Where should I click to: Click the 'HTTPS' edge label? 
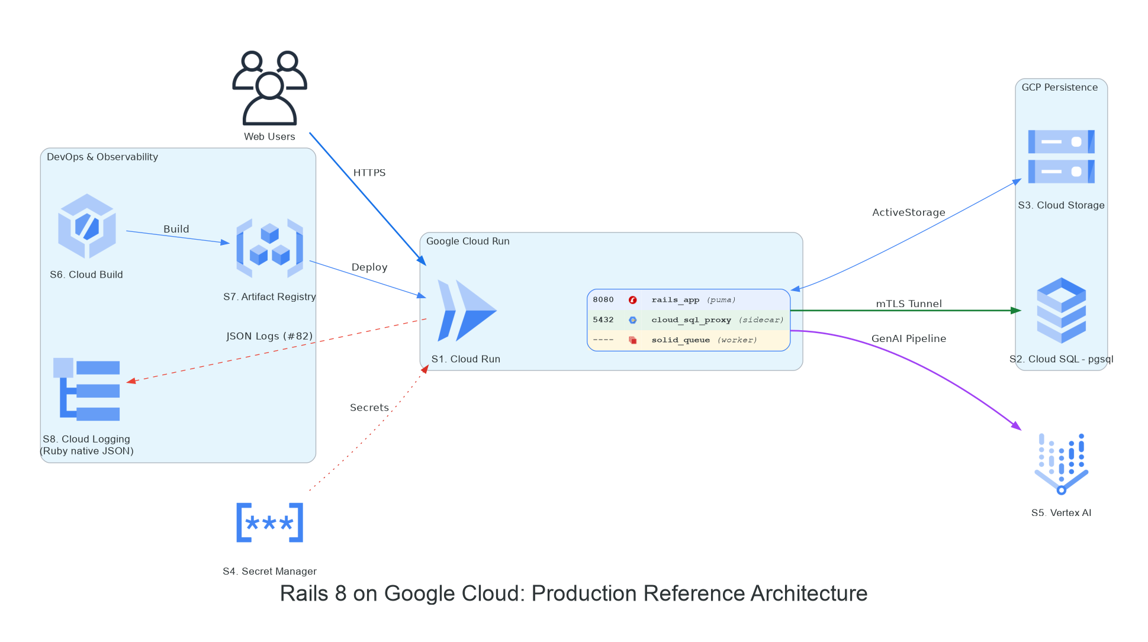369,173
